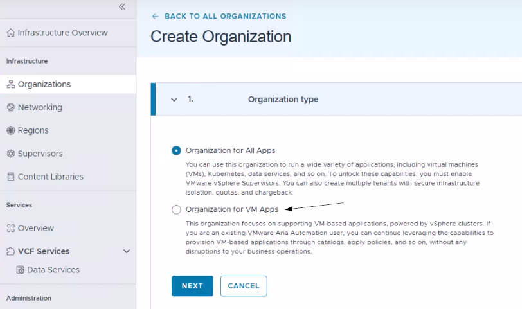Click the Organizations hierarchy icon
522x309 pixels.
pyautogui.click(x=10, y=84)
